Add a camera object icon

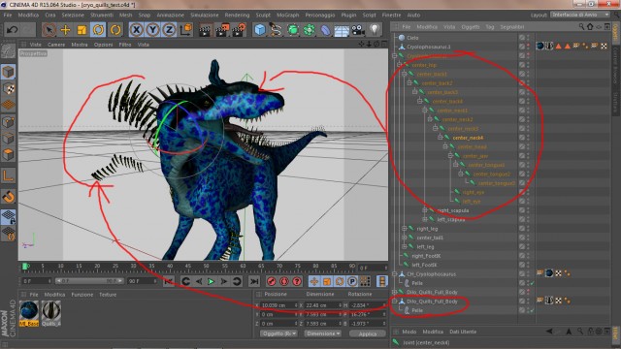358,30
